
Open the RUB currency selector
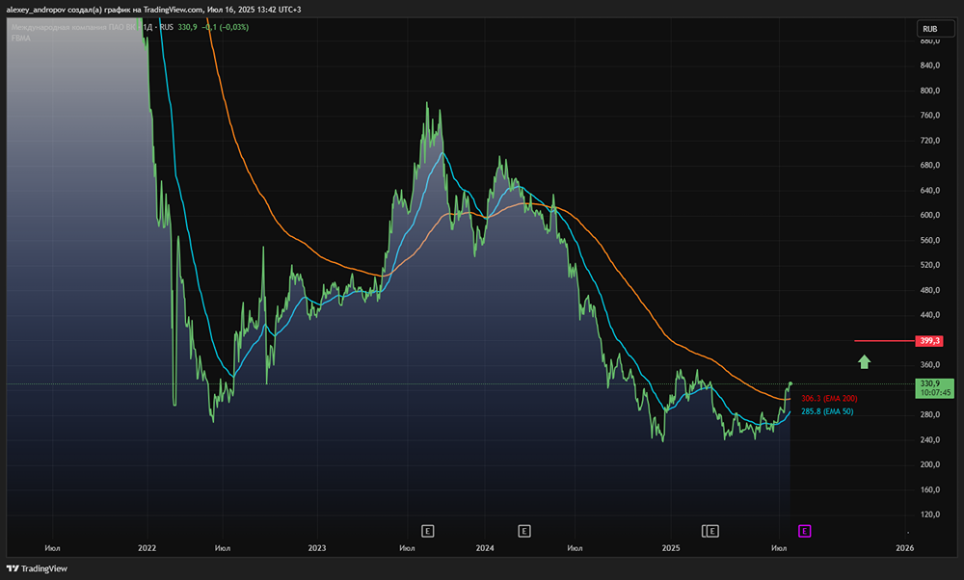pos(936,29)
